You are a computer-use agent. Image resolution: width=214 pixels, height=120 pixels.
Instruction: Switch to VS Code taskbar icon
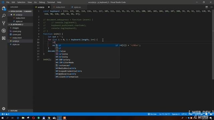click(60, 118)
